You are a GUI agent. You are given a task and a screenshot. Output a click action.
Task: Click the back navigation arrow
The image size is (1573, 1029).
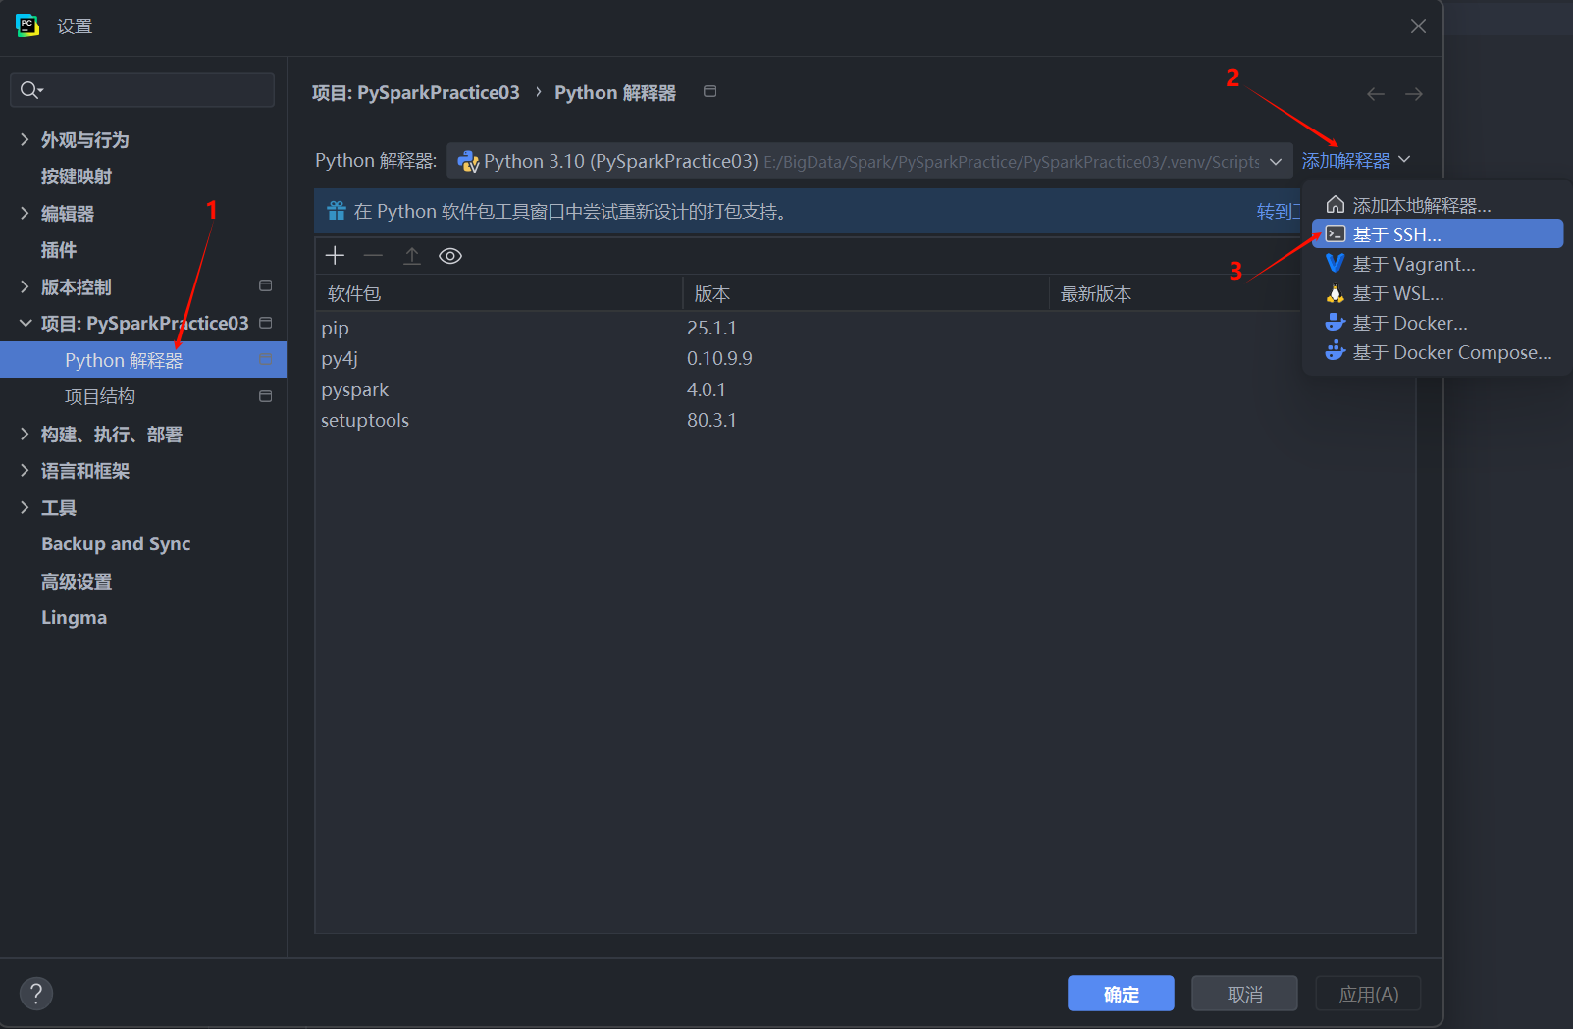click(1376, 94)
